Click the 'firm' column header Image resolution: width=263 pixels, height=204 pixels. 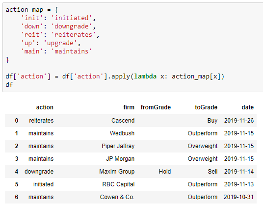pos(129,107)
